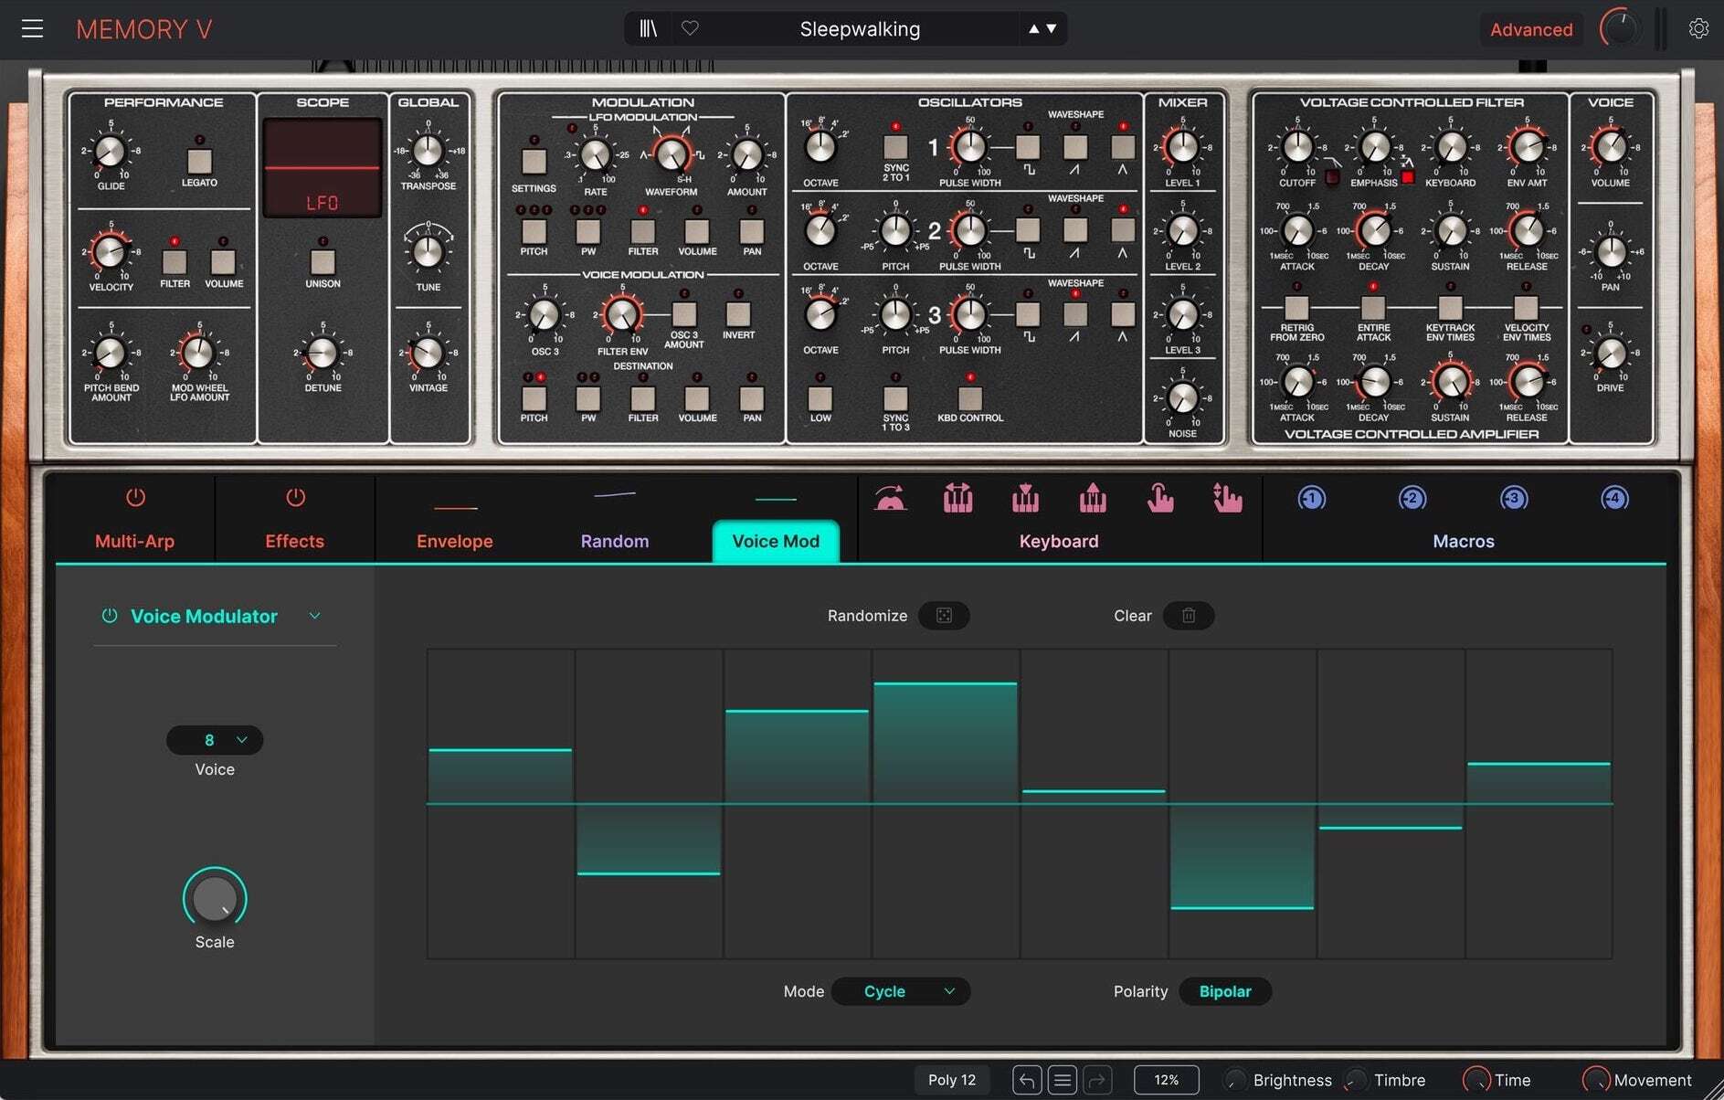This screenshot has height=1100, width=1724.
Task: Open the Macros tab
Action: click(1464, 541)
